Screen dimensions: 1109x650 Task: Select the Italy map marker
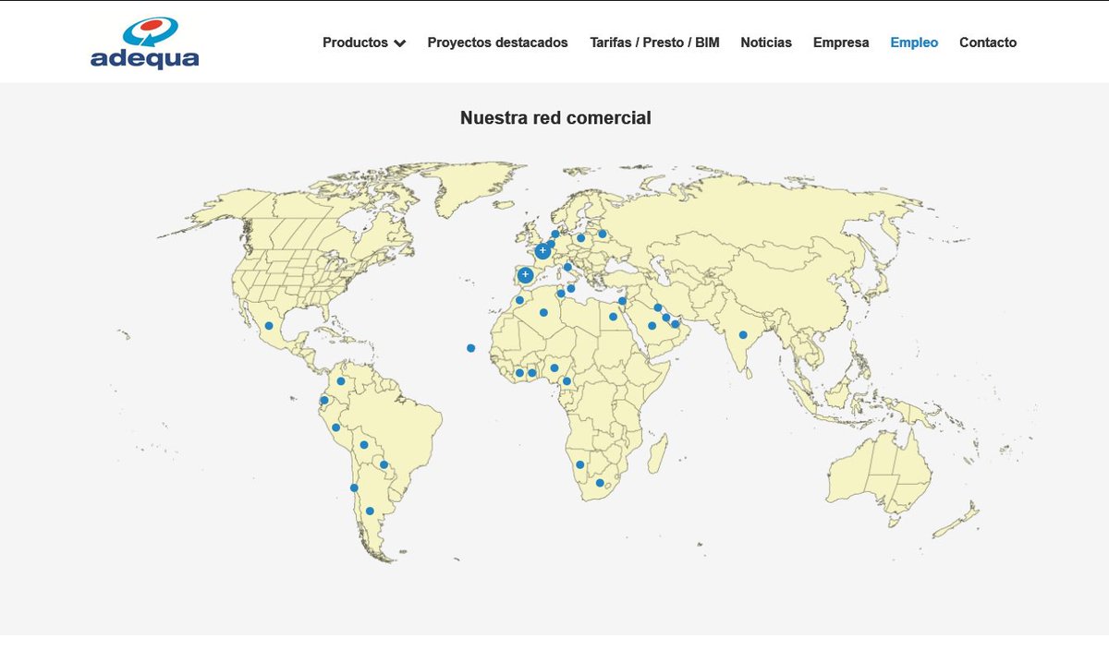(567, 267)
